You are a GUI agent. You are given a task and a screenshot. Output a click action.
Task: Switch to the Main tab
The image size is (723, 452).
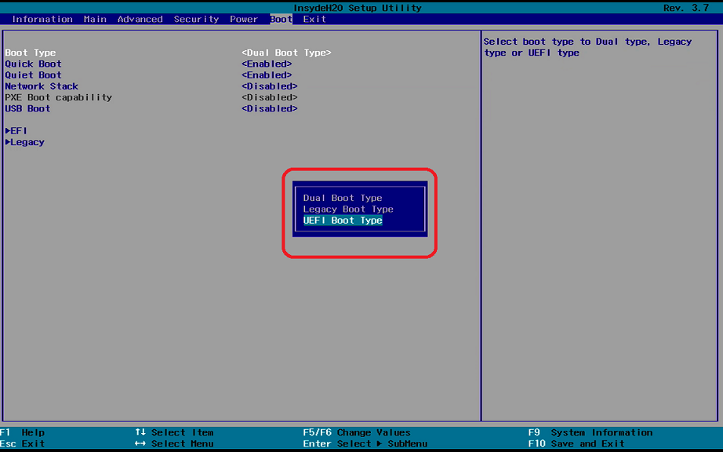tap(95, 19)
